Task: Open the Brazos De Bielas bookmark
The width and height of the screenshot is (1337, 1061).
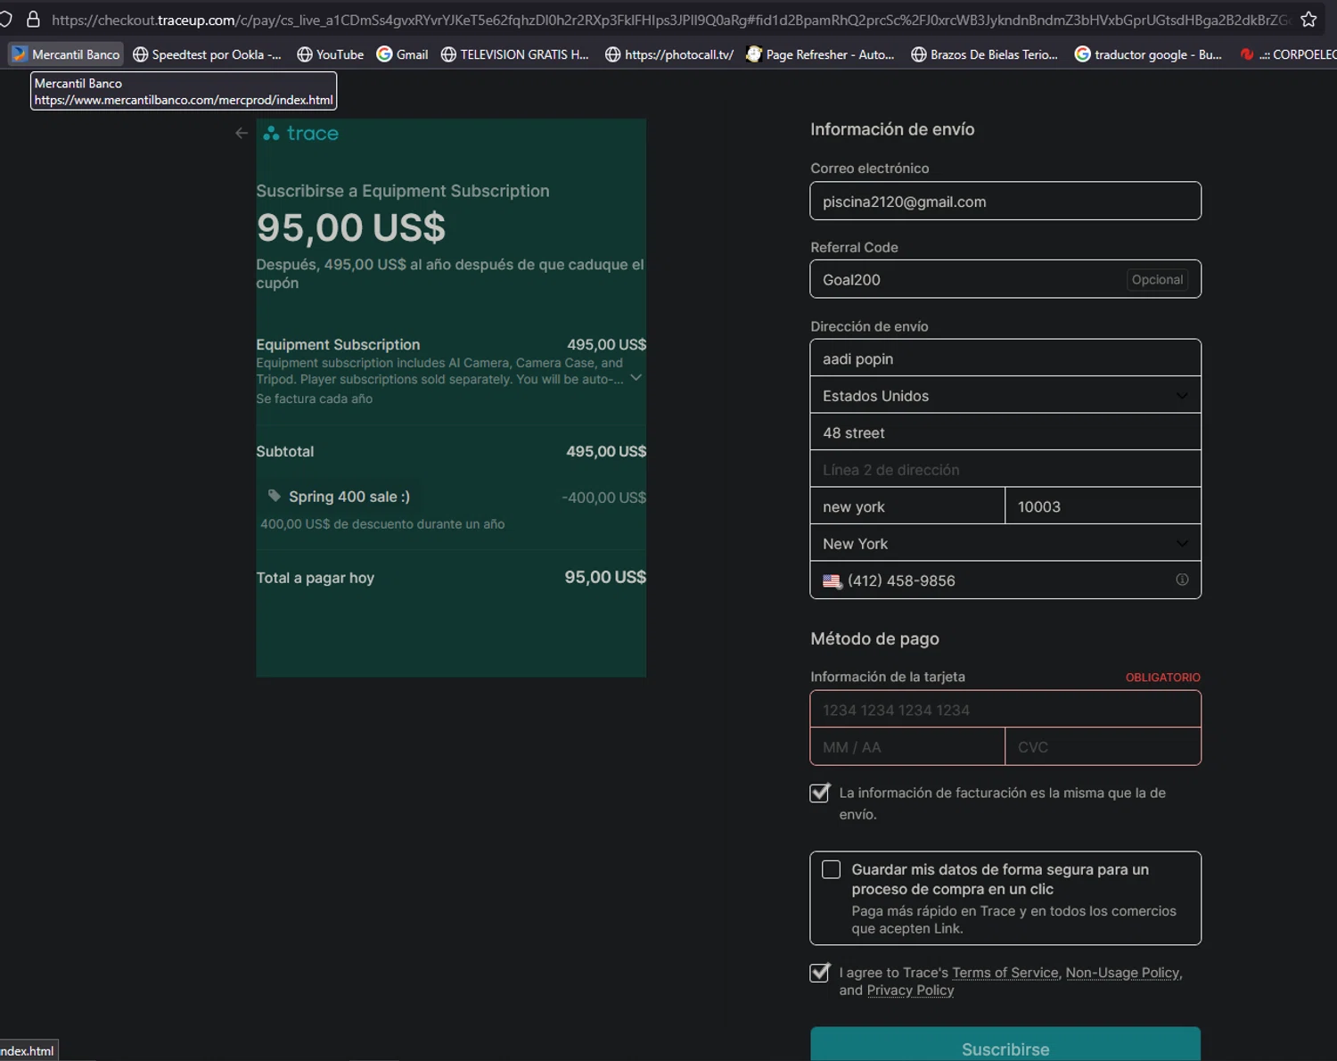Action: 984,54
